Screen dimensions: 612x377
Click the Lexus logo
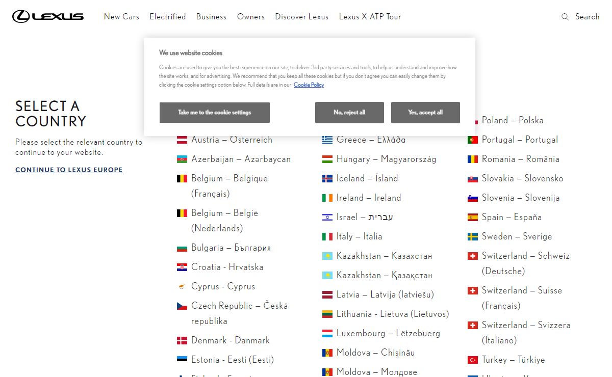(48, 16)
